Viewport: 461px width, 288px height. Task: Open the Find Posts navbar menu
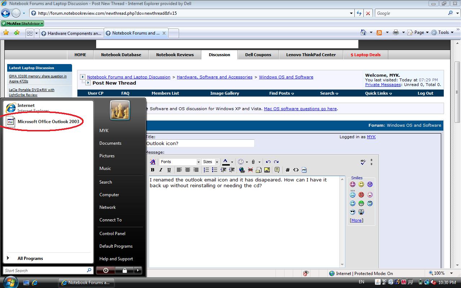[282, 93]
